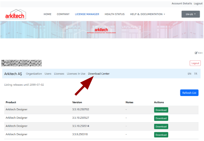Click the Notes column header
Viewport: 204px width, 141px height.
point(129,102)
